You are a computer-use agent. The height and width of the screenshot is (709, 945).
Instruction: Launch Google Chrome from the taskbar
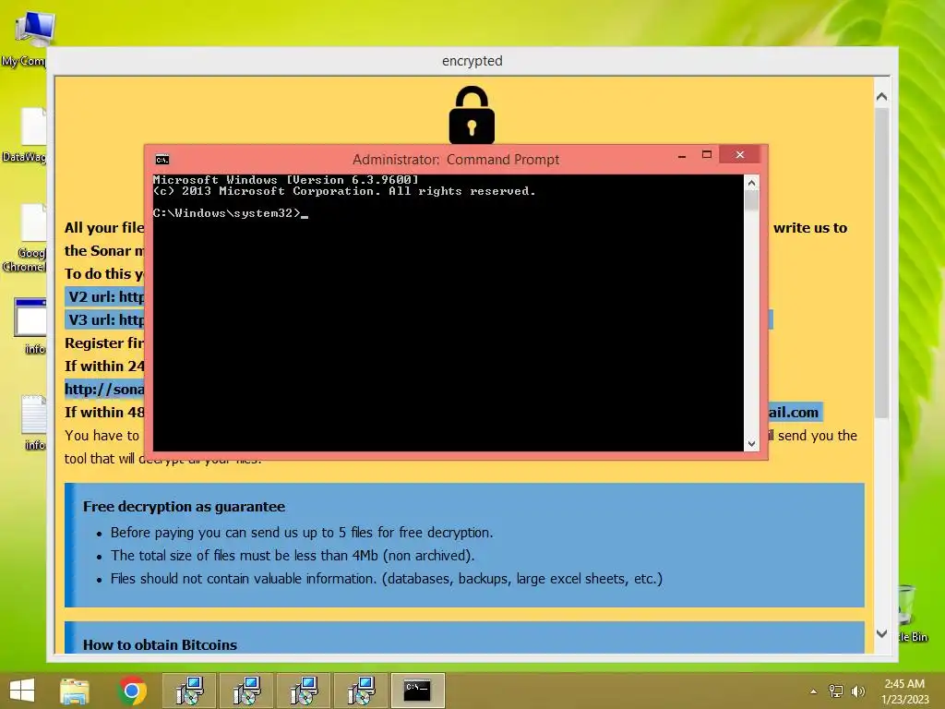[x=132, y=691]
